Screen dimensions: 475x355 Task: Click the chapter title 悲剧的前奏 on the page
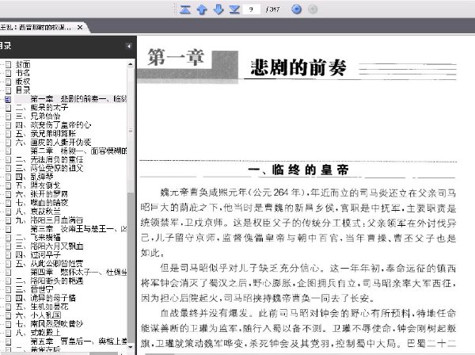tap(298, 67)
